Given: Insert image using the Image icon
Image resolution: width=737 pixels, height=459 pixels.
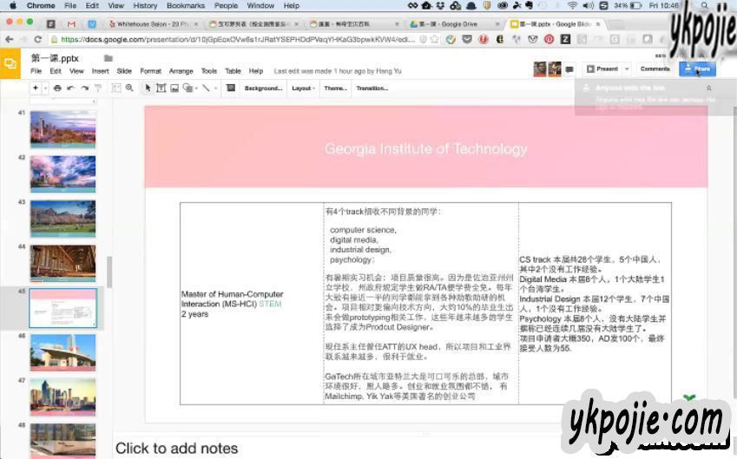Looking at the screenshot, I should point(174,88).
